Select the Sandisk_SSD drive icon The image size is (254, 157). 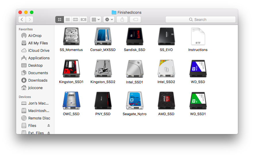tap(134, 36)
